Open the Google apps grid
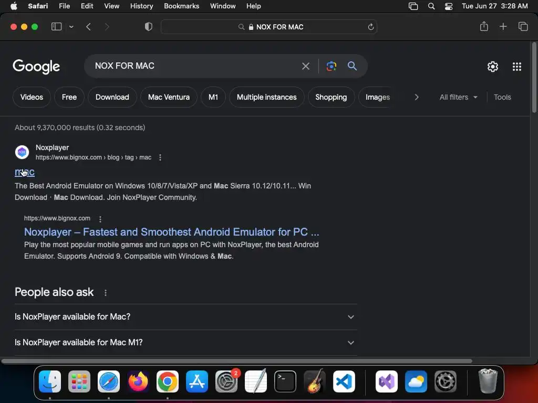 coord(517,67)
